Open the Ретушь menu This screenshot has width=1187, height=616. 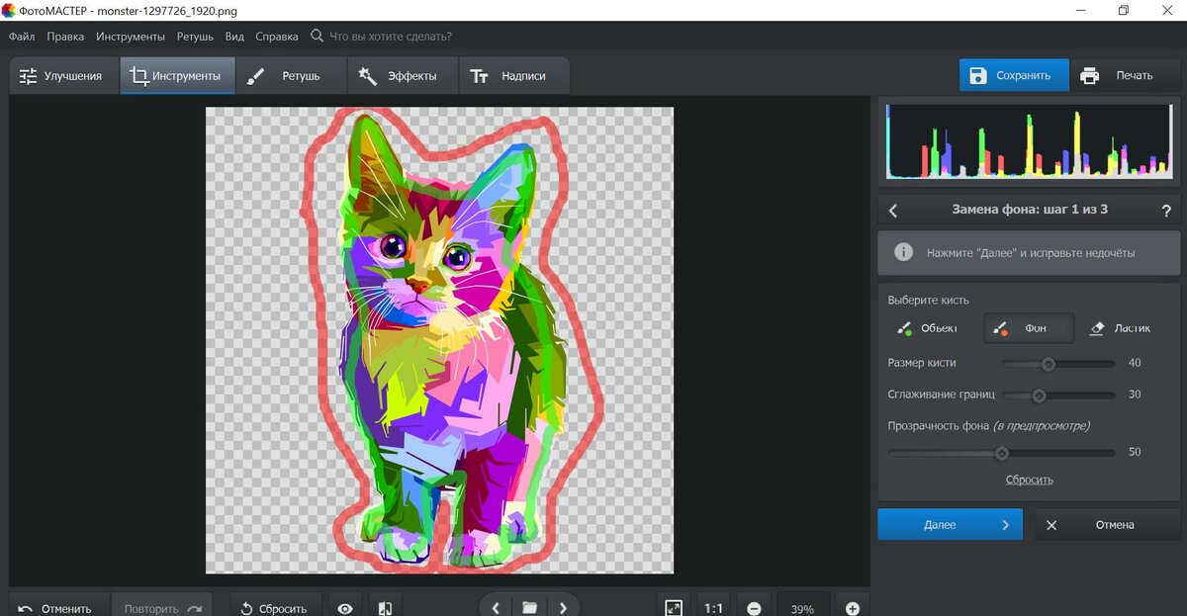195,37
